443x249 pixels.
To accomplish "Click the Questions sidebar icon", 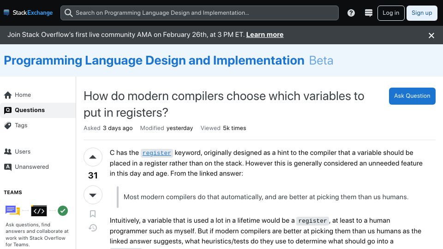I will [8, 110].
